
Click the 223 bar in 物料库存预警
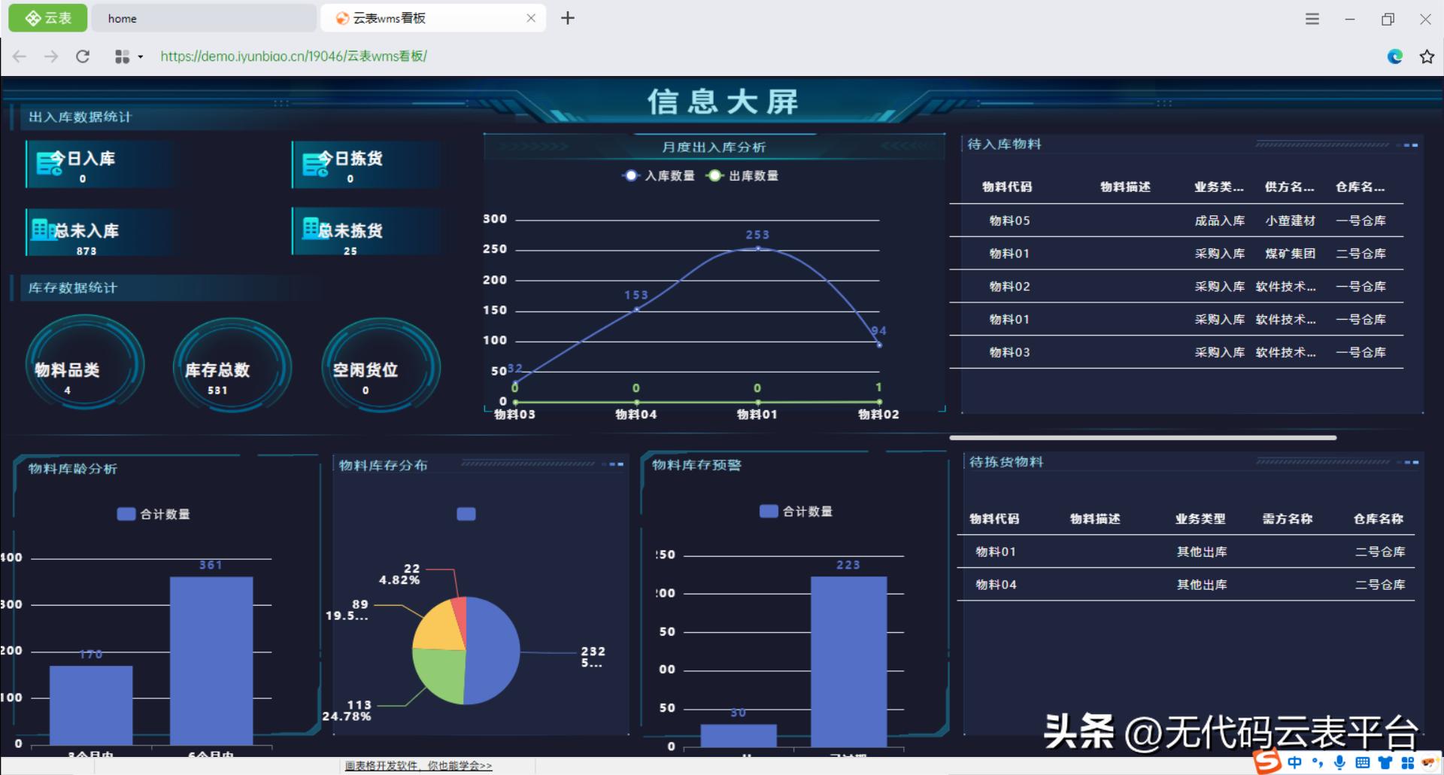pyautogui.click(x=848, y=662)
